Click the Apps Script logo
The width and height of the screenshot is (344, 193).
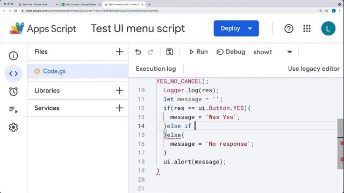(17, 28)
